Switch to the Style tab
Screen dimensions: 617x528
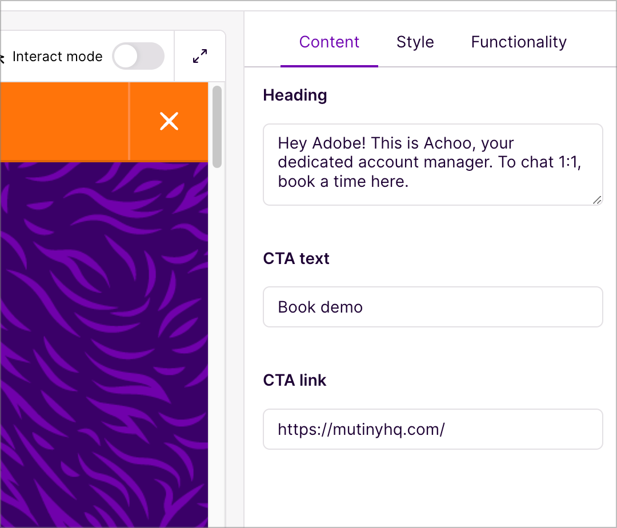[x=415, y=42]
